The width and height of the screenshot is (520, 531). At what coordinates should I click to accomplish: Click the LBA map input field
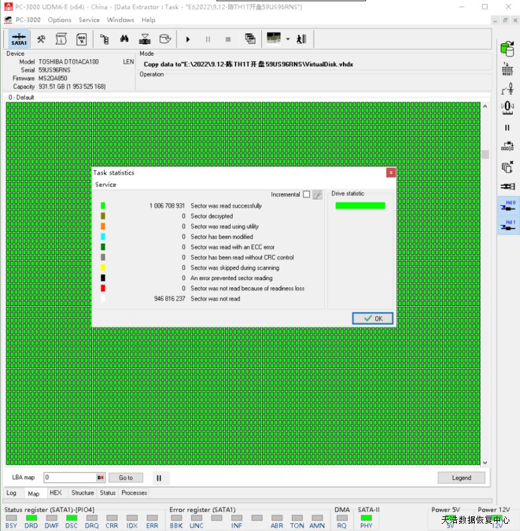(x=70, y=477)
